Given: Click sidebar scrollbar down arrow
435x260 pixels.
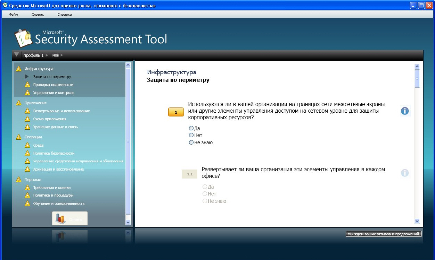Looking at the screenshot, I should coord(128,222).
